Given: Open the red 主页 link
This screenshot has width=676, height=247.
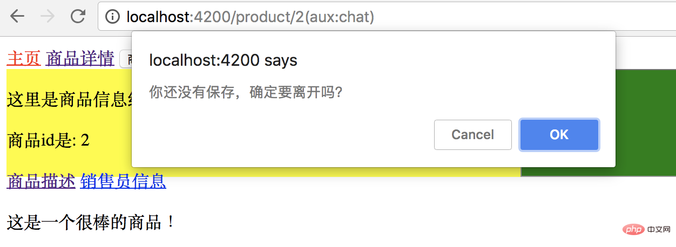Looking at the screenshot, I should tap(24, 58).
